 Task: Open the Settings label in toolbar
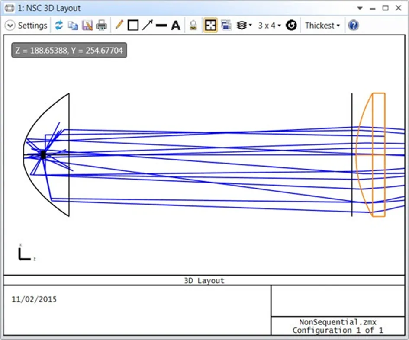(32, 26)
